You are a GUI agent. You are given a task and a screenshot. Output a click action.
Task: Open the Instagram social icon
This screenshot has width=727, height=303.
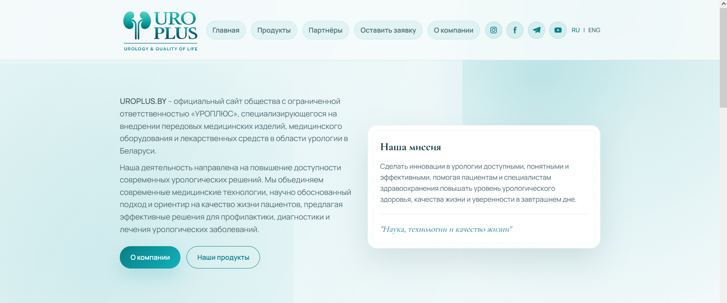click(494, 30)
